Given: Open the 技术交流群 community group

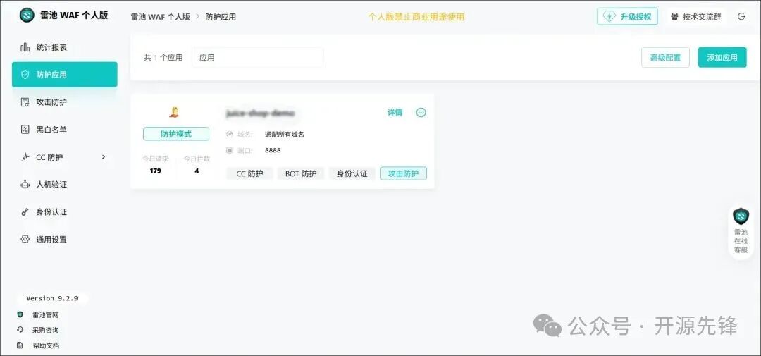Looking at the screenshot, I should (x=695, y=16).
